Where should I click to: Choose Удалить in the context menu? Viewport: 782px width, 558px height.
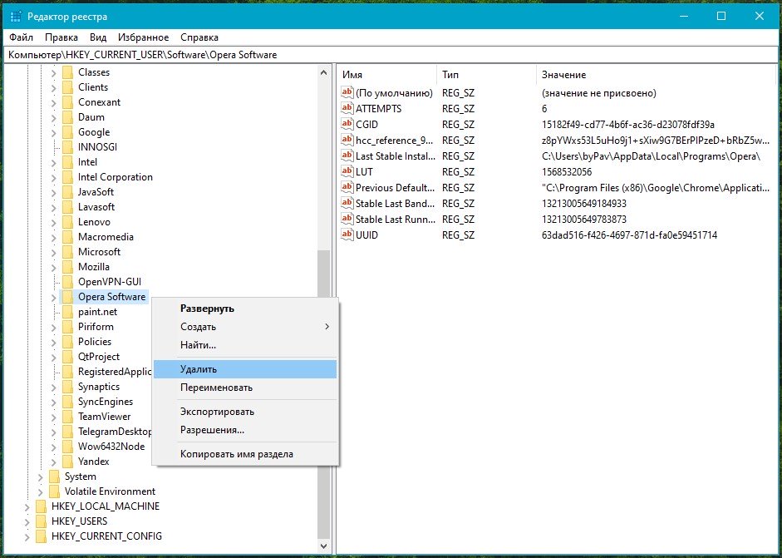tap(245, 369)
